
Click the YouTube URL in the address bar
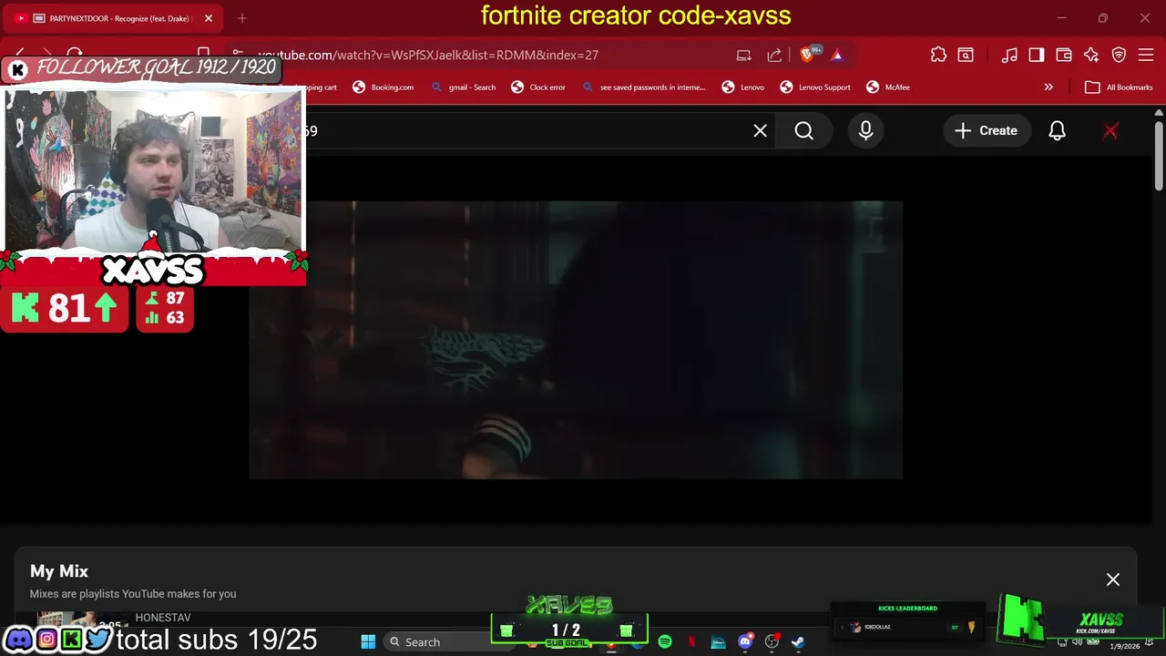coord(428,56)
